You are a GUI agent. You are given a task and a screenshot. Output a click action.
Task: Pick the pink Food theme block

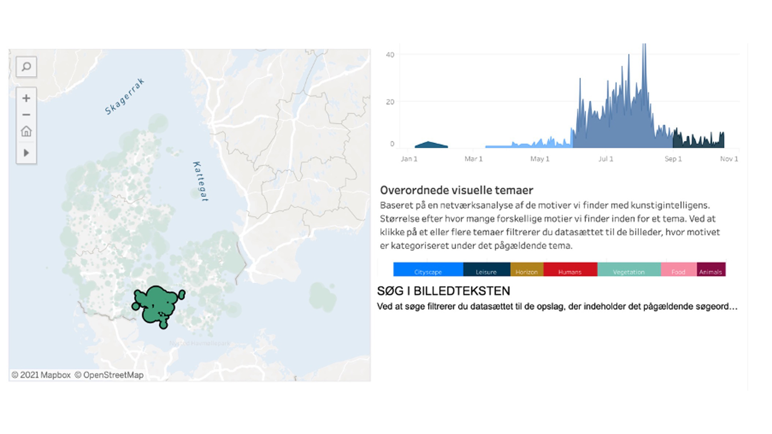click(x=678, y=270)
